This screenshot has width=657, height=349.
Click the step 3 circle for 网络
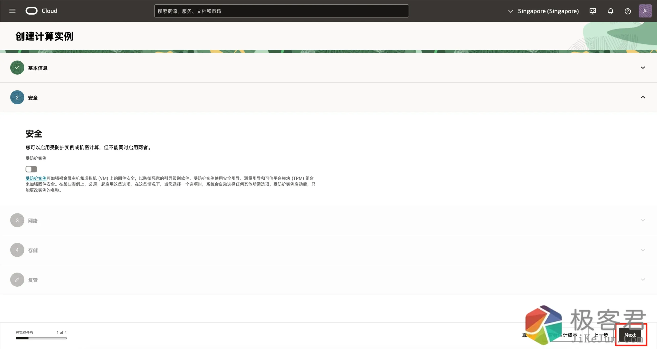(17, 220)
